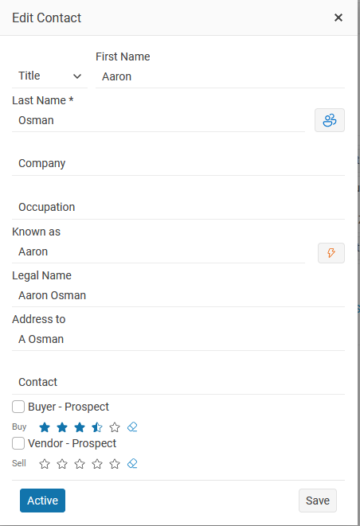
Task: Set Buy rating to one star
Action: (x=45, y=427)
